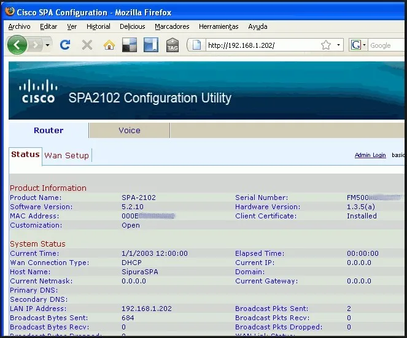Screen dimensions: 407x338
Task: Select the Router tab
Action: 48,130
